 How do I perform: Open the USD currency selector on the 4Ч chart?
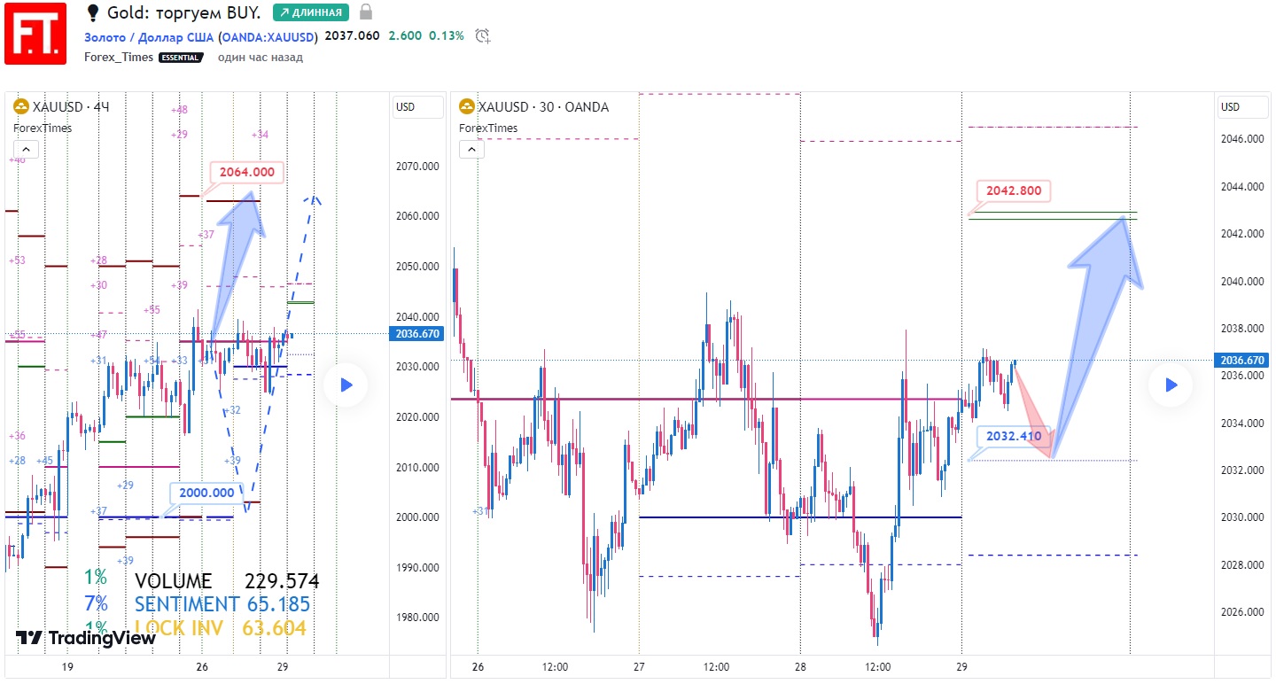[x=418, y=107]
